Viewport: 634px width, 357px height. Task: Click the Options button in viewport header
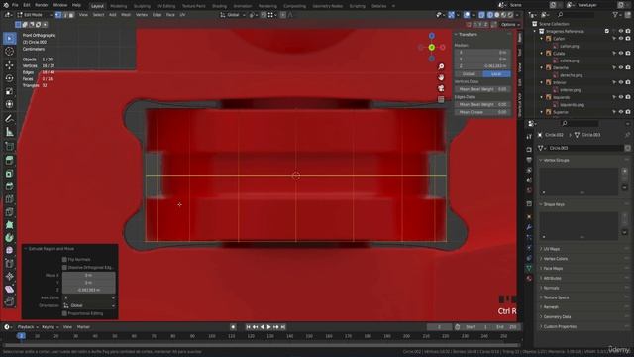click(x=510, y=25)
